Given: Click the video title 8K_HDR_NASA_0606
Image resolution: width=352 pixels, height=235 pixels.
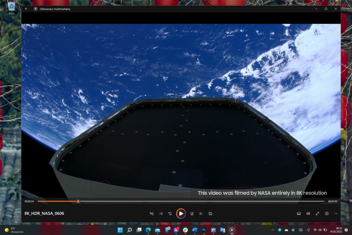Looking at the screenshot, I should coord(44,214).
